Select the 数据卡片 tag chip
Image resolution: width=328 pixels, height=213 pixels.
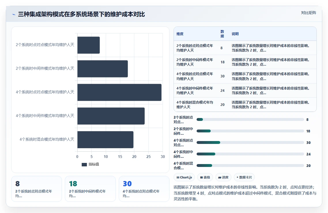244,177
